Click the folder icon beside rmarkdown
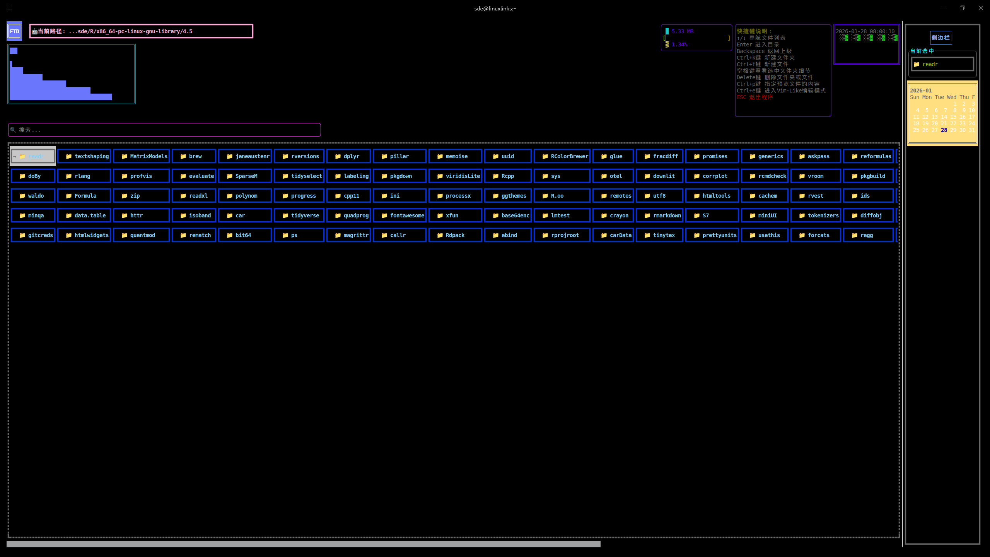This screenshot has width=990, height=557. (x=647, y=215)
